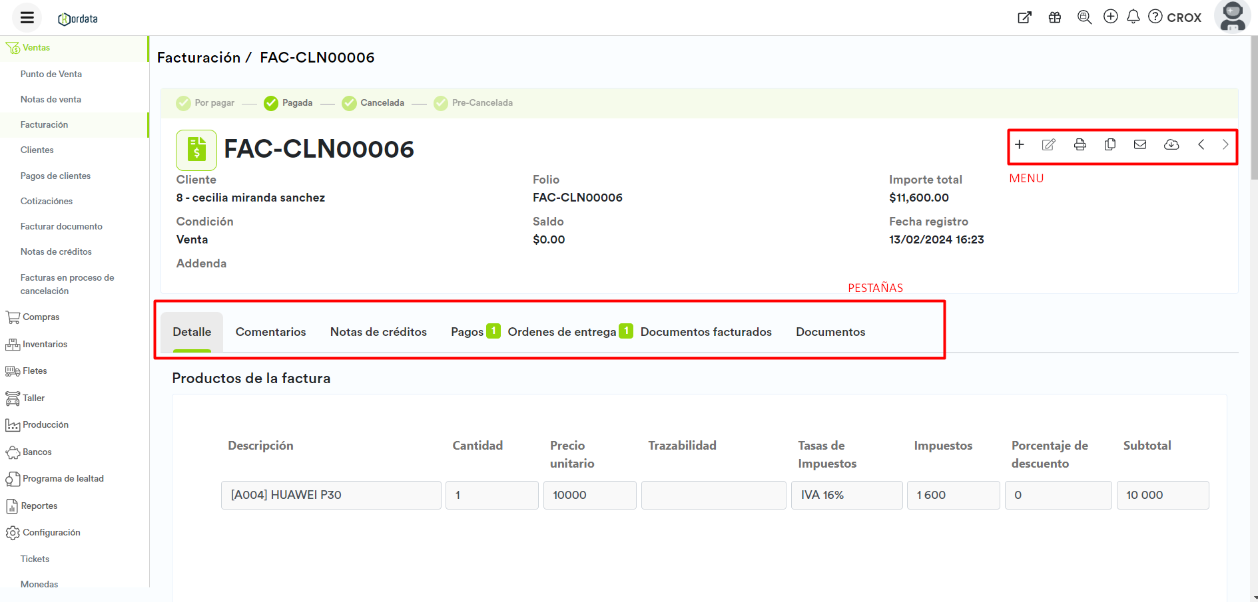Click the HUAWEI P30 description field

pyautogui.click(x=331, y=495)
